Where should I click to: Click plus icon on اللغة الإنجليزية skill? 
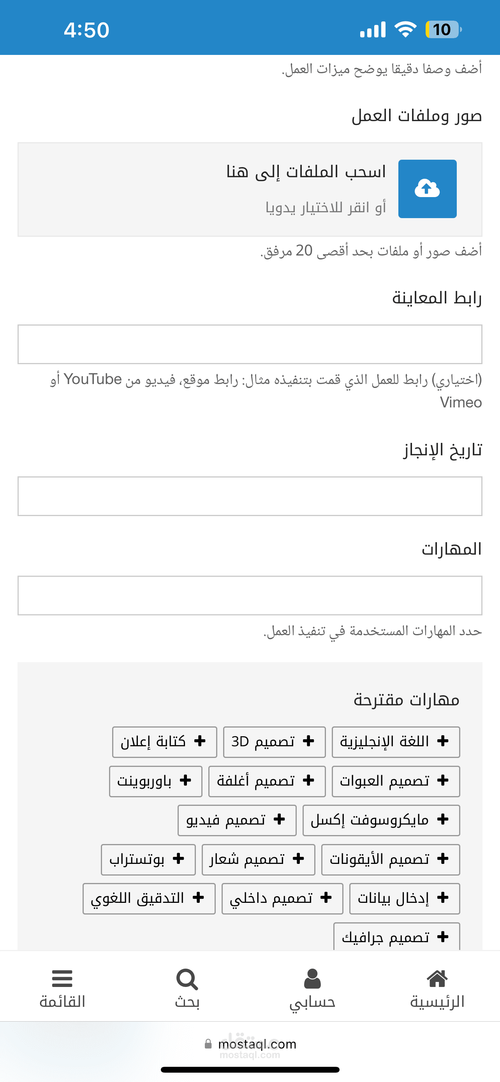click(442, 741)
